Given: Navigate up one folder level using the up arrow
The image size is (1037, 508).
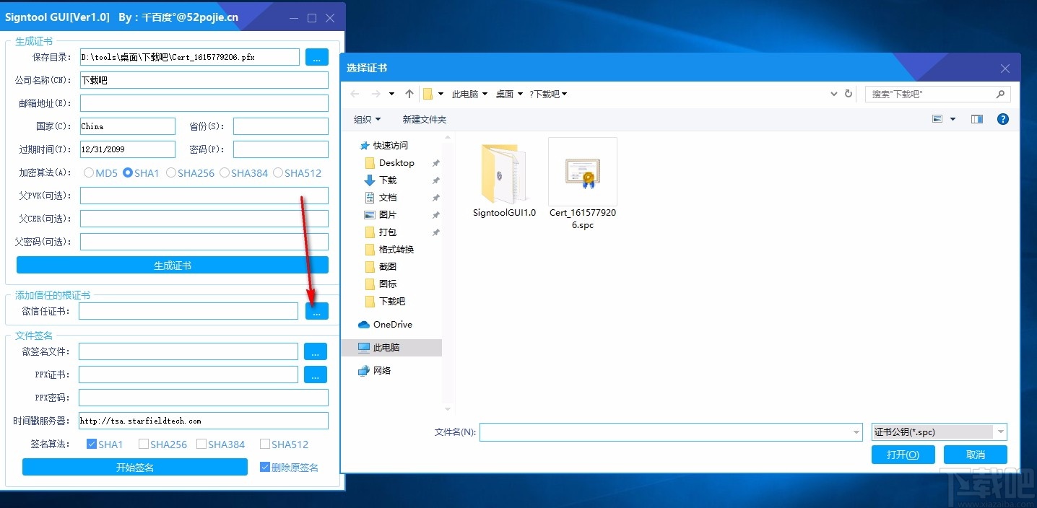Looking at the screenshot, I should tap(409, 93).
